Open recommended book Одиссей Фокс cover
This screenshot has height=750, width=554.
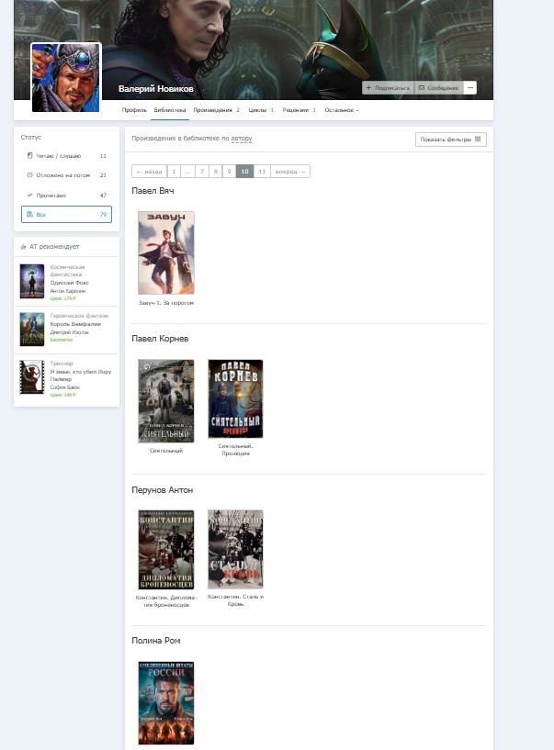click(x=32, y=281)
